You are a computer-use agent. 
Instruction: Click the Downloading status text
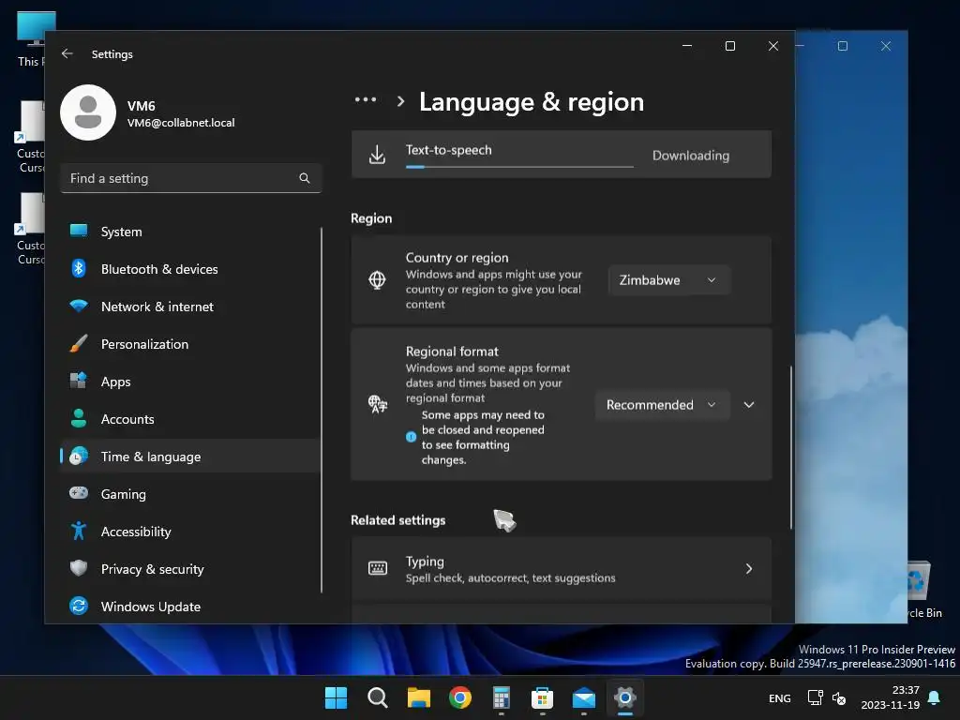[691, 156]
